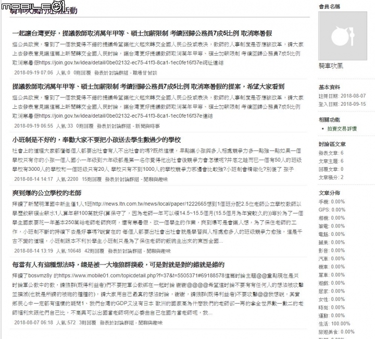Click 15則回覆 reply count
Viewport: 375px width, 339px height.
click(x=92, y=179)
